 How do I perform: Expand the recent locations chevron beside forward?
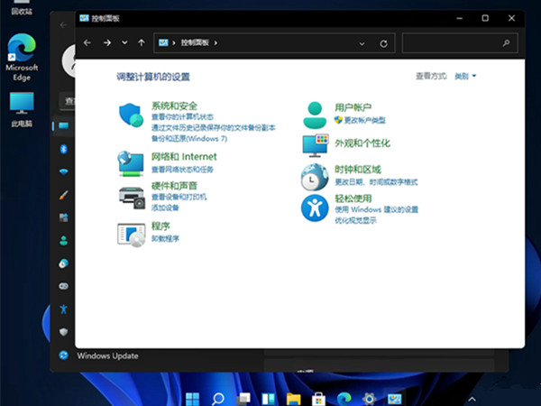click(x=124, y=42)
